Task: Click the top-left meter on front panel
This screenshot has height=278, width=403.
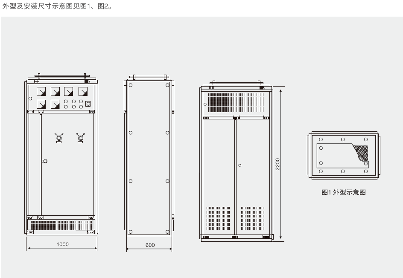Action: point(41,92)
